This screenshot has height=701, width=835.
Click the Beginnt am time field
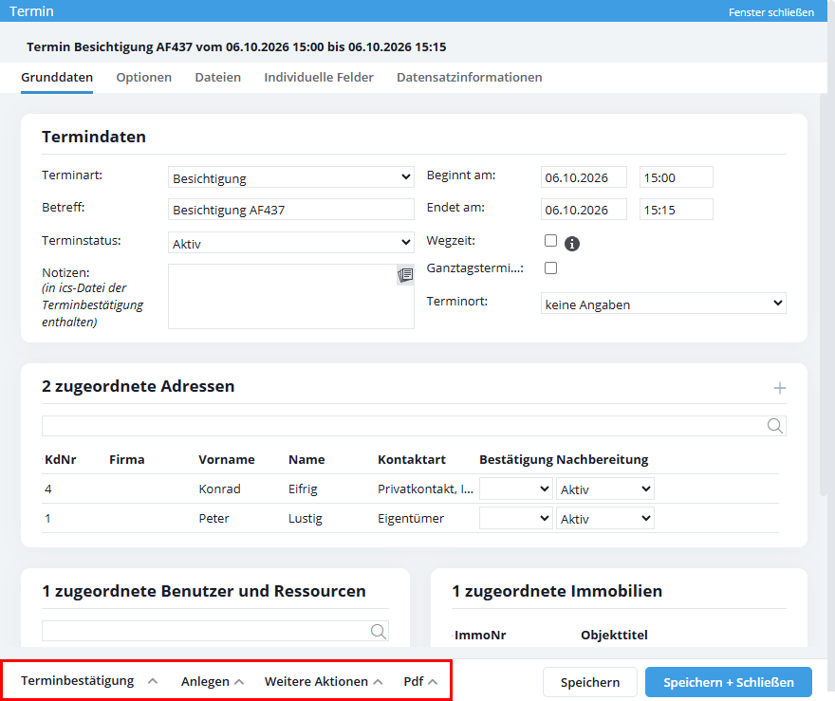tap(677, 177)
